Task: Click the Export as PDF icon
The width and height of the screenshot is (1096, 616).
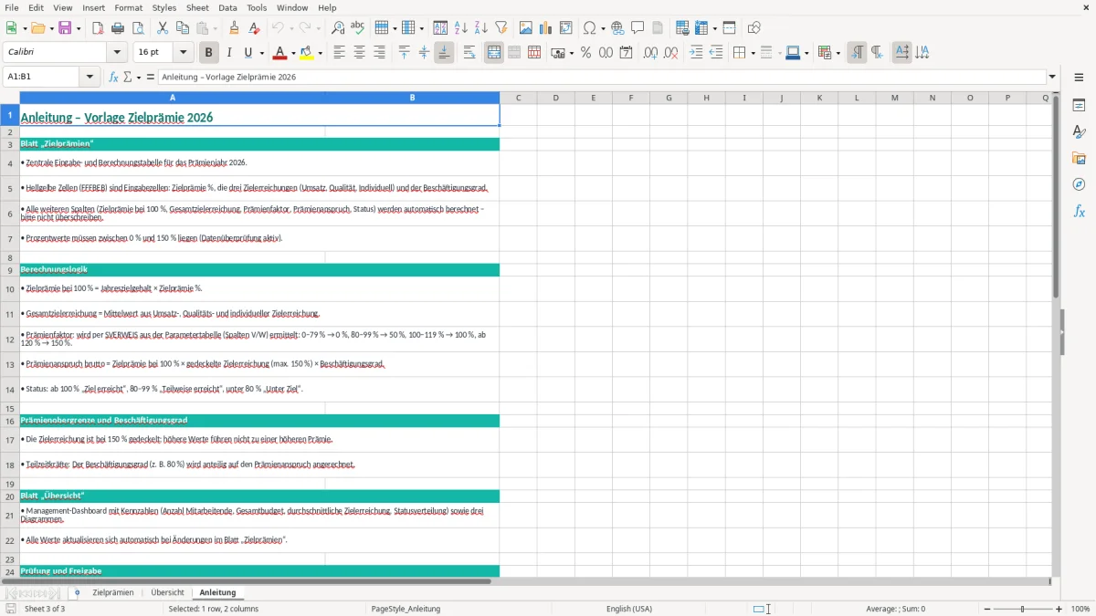Action: click(x=98, y=28)
